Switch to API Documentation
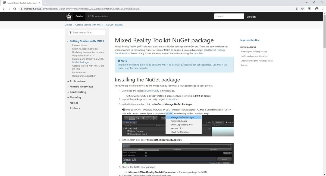 (x=98, y=16)
